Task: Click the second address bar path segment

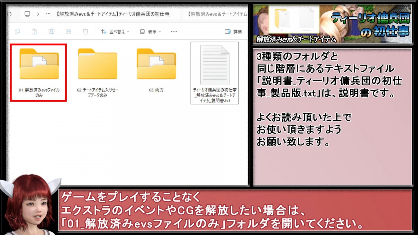Action: point(217,14)
